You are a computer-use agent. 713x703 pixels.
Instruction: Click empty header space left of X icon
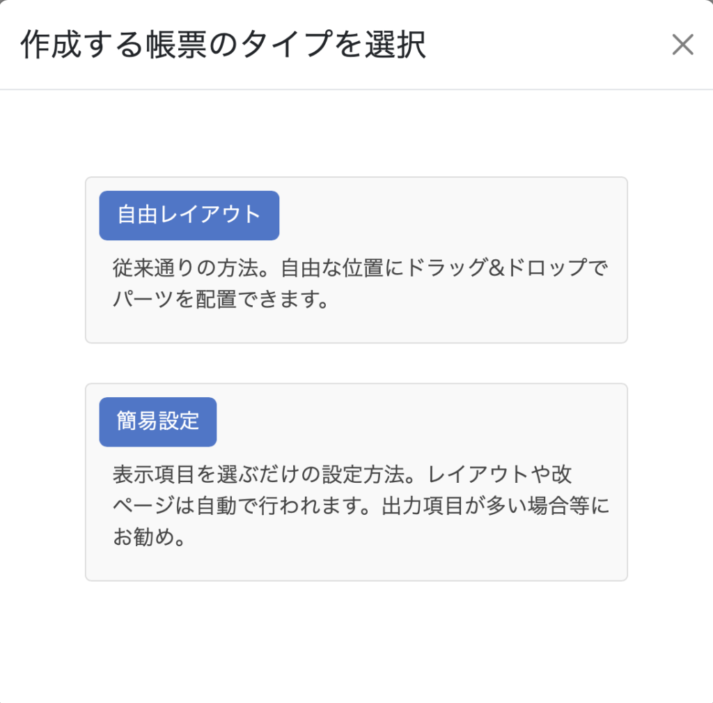click(557, 45)
